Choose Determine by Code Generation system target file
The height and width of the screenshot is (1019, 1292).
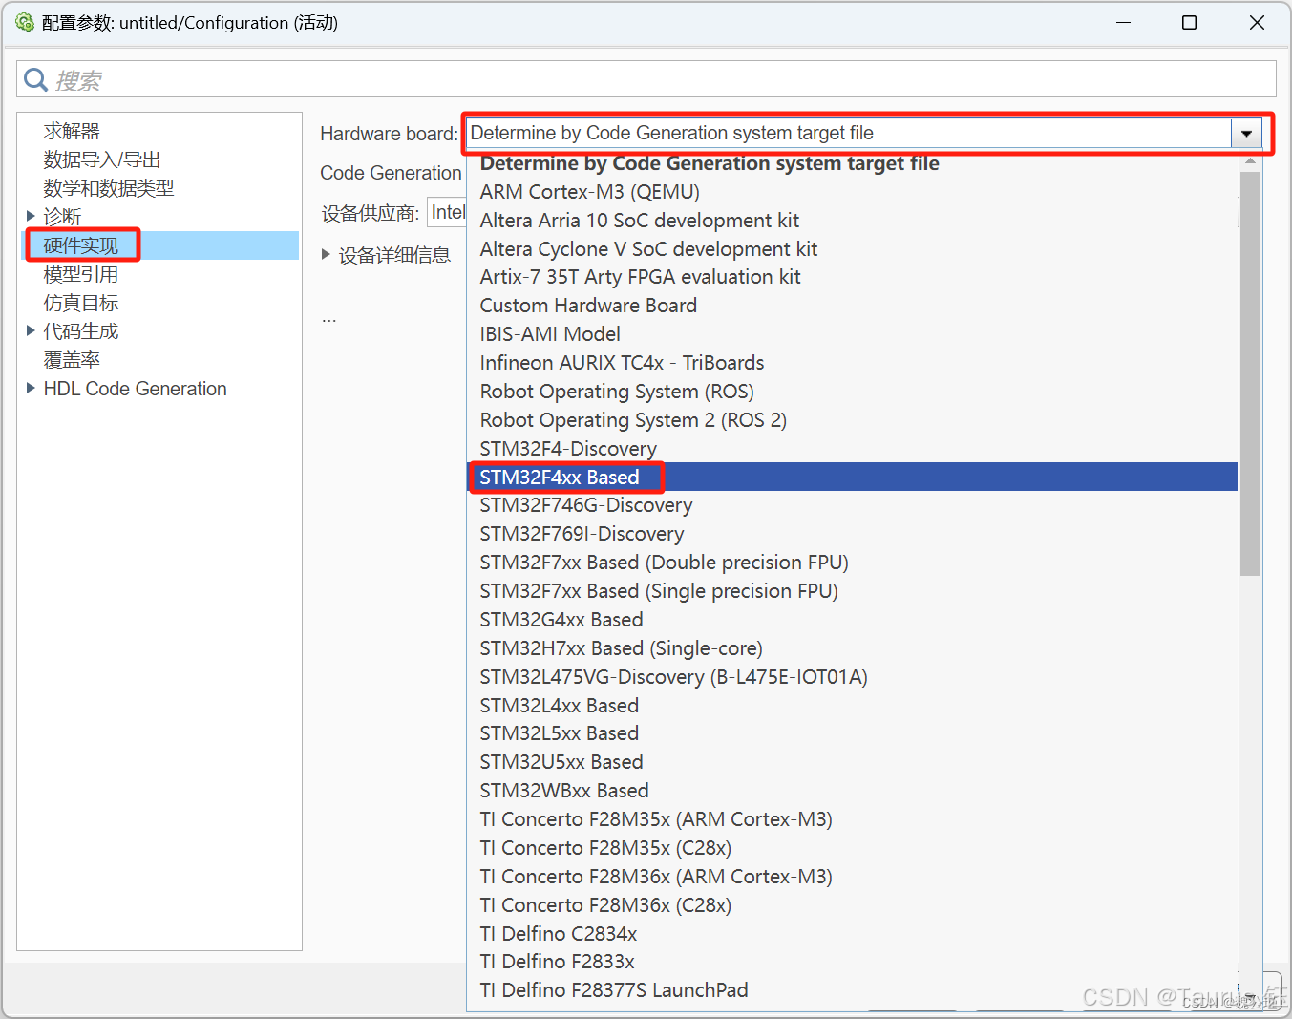(710, 163)
